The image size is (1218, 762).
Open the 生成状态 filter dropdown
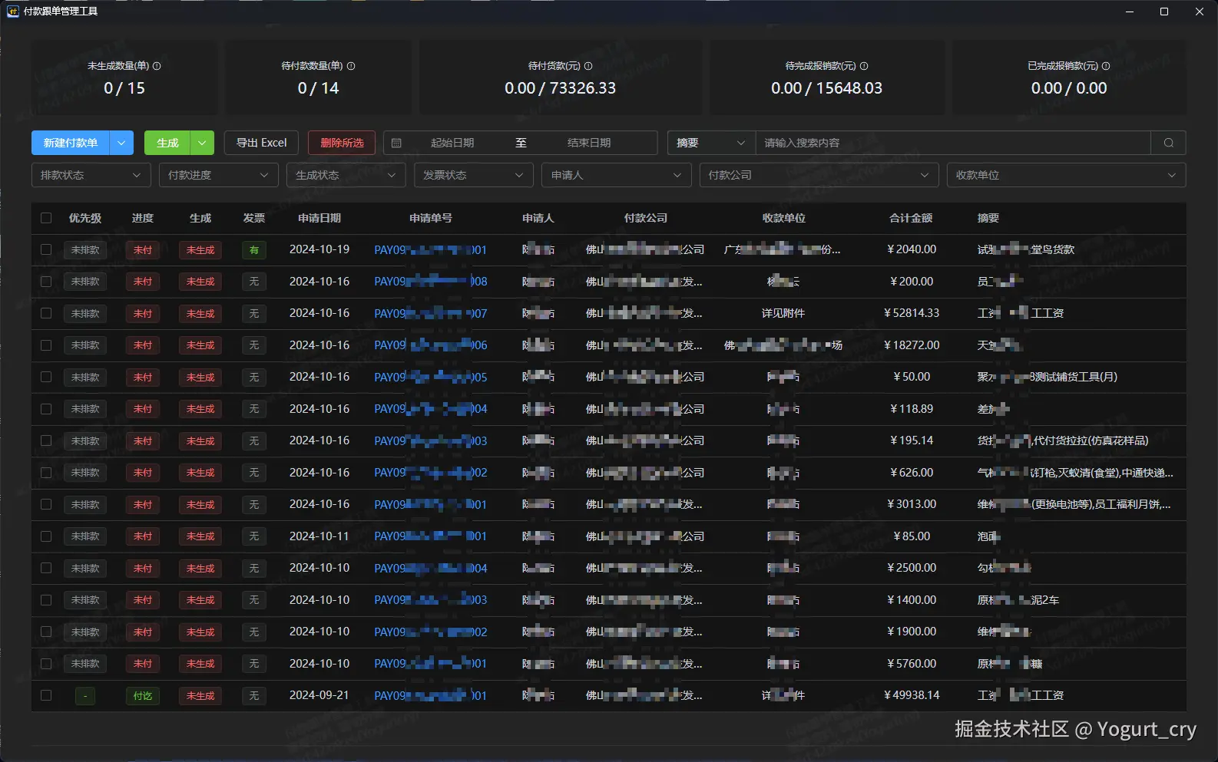[346, 175]
